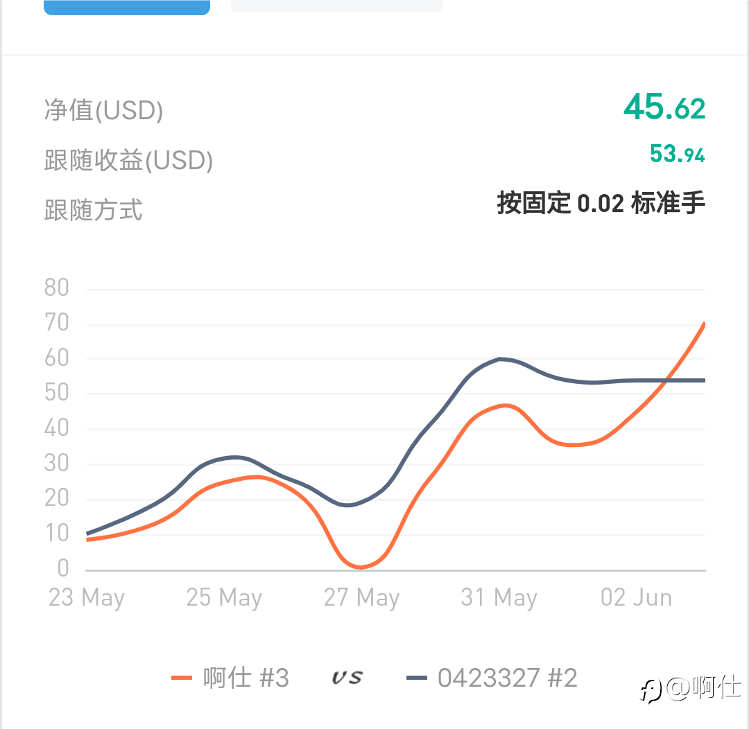Click the 27 May date on chart axis
The width and height of the screenshot is (749, 729).
(x=361, y=597)
